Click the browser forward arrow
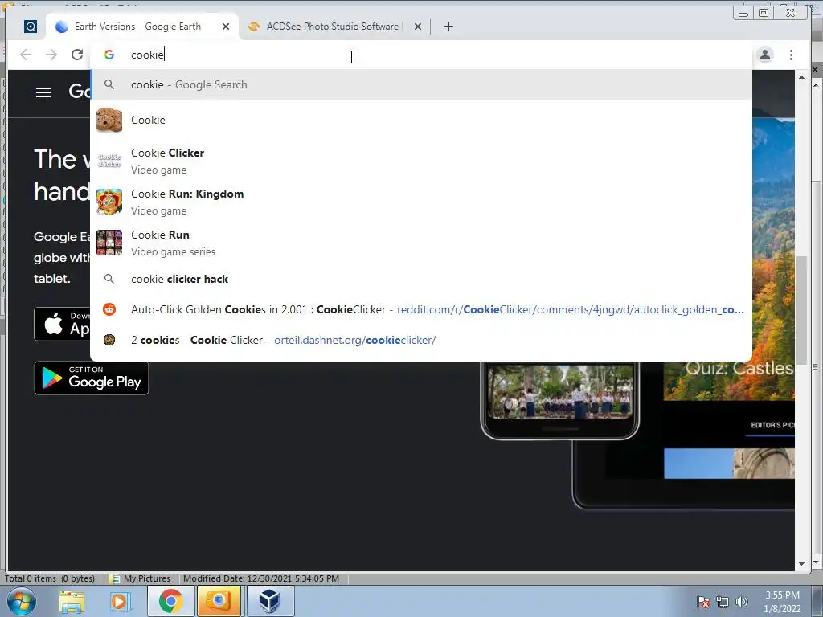The height and width of the screenshot is (617, 823). (x=51, y=55)
